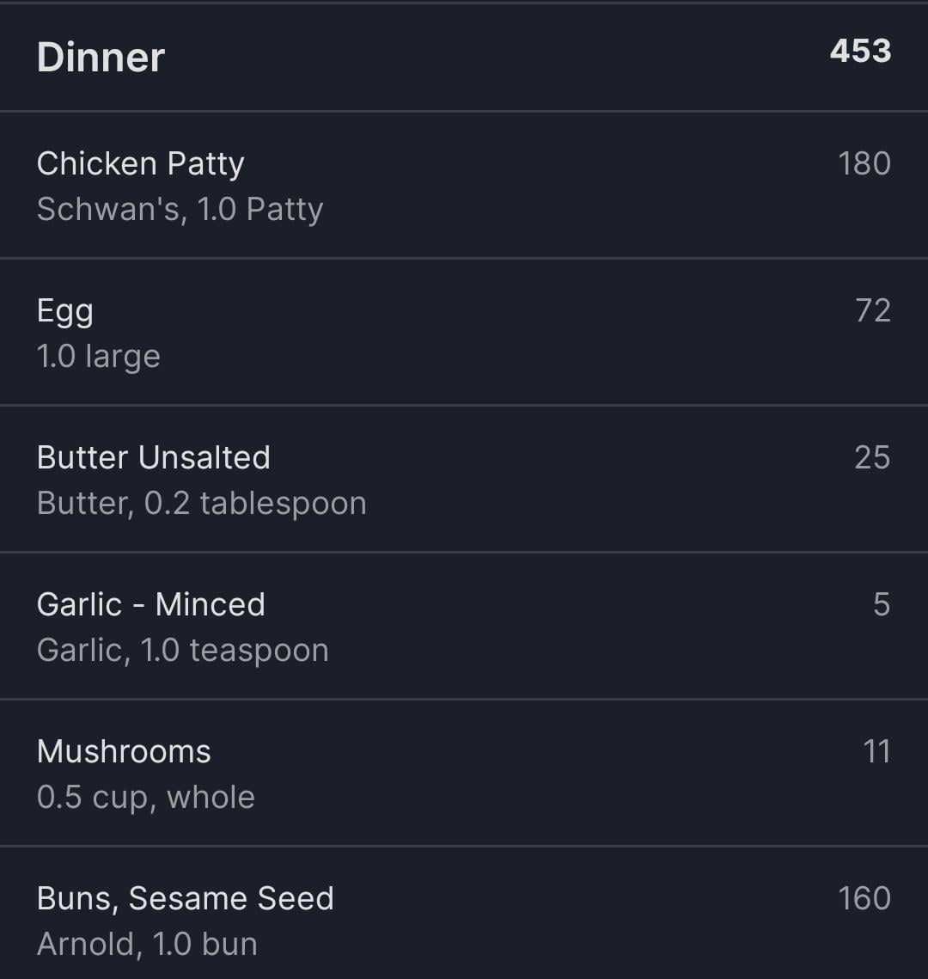Tap the 5 calorie value
Viewport: 928px width, 979px height.
point(882,604)
